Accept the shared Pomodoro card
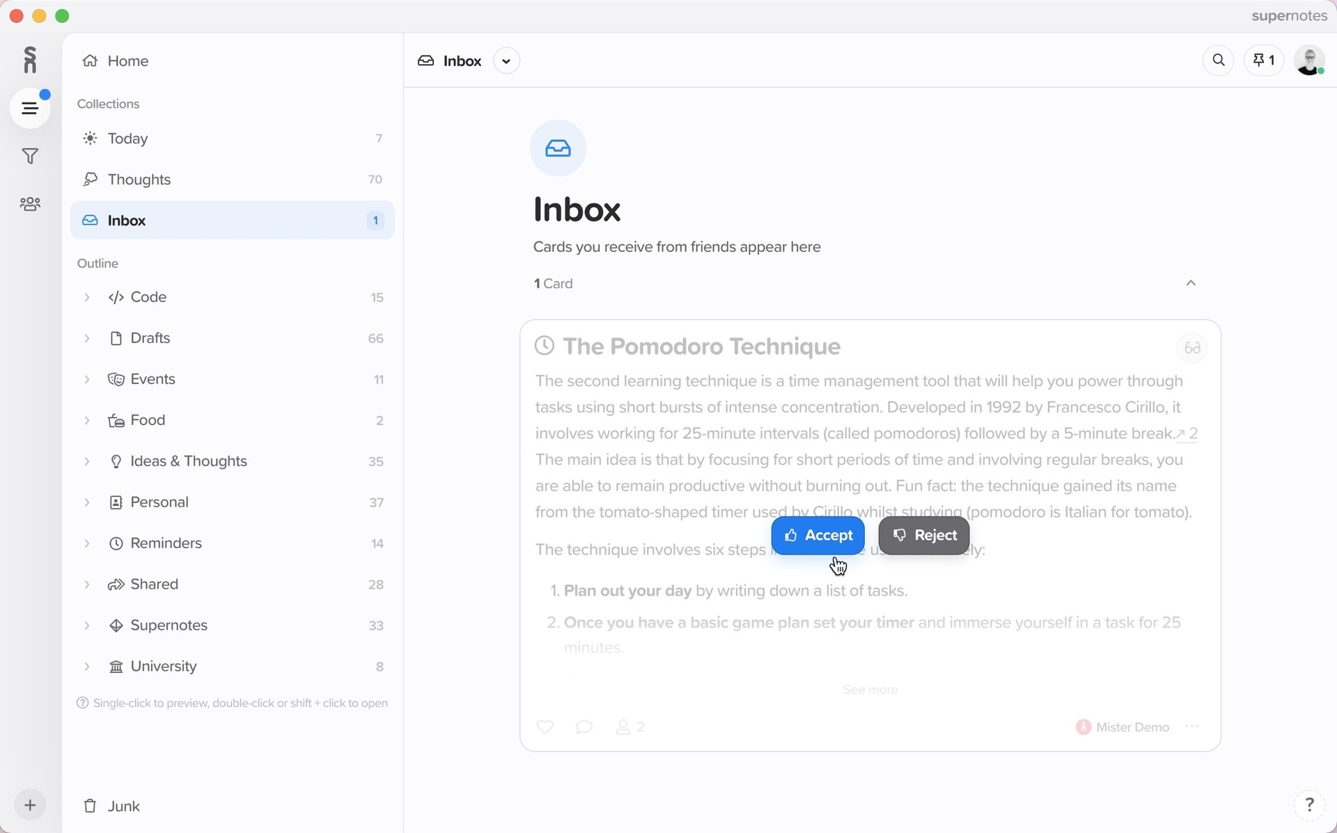 point(818,535)
